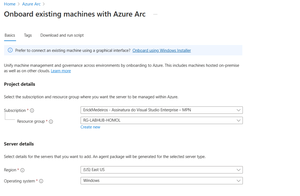Click the Server details section heading
The height and width of the screenshot is (196, 300).
pyautogui.click(x=19, y=144)
